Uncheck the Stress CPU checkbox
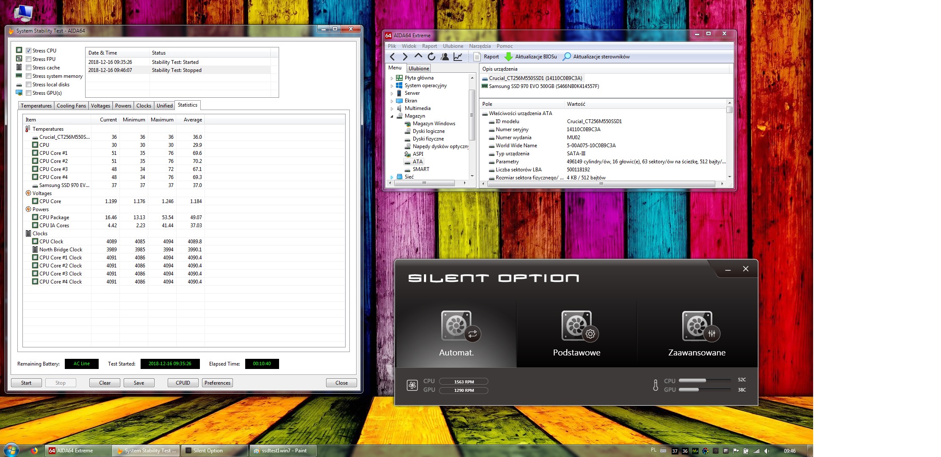 click(28, 51)
